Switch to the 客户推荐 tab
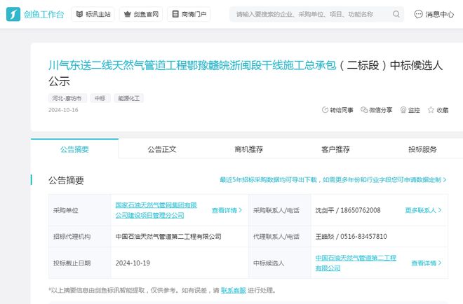Image resolution: width=463 pixels, height=304 pixels. click(x=335, y=149)
